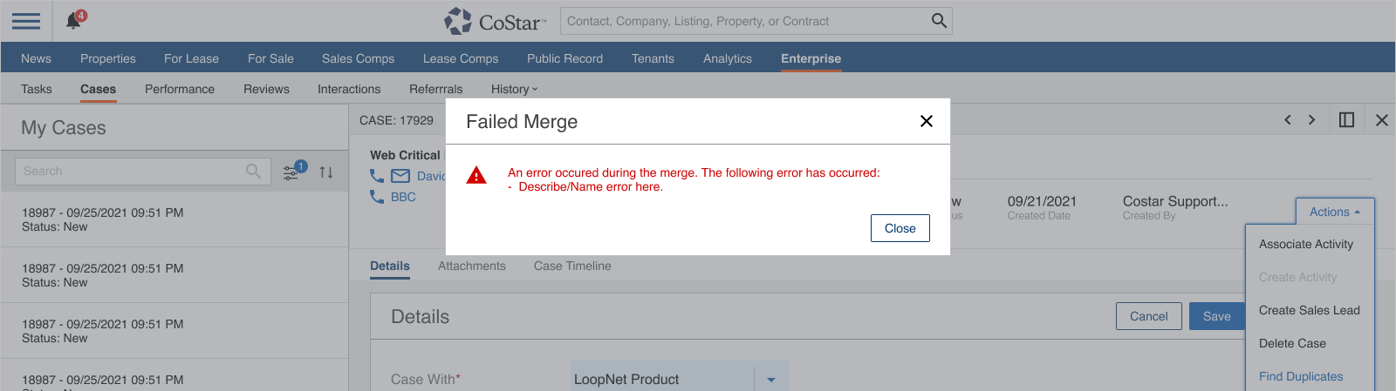Collapse the Actions dropdown menu
This screenshot has width=1396, height=391.
pos(1334,212)
